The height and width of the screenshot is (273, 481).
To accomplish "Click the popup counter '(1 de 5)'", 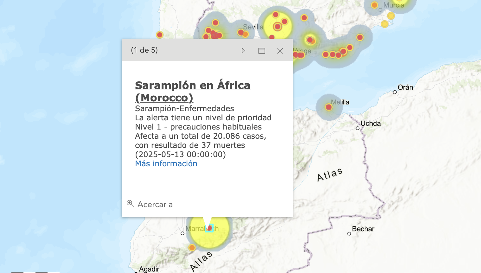I will coord(144,50).
